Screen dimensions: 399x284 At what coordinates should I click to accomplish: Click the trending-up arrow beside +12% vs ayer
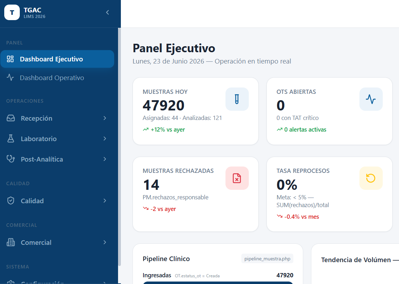(x=146, y=129)
